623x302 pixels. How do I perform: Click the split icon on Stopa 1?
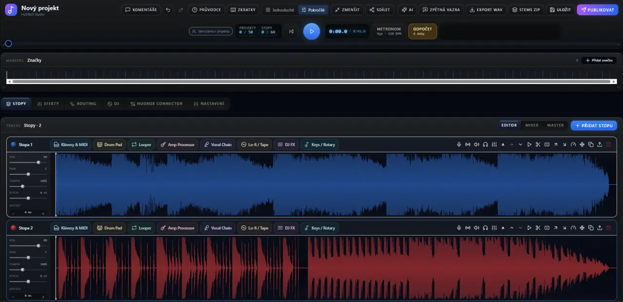click(x=547, y=145)
